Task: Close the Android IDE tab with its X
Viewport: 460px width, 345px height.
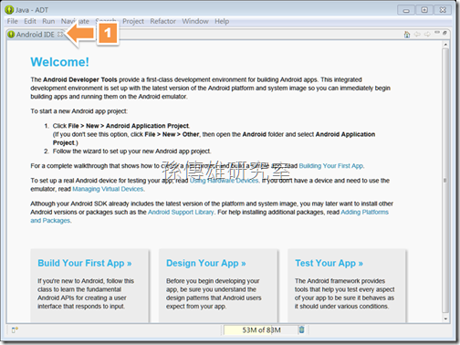Action: click(60, 34)
